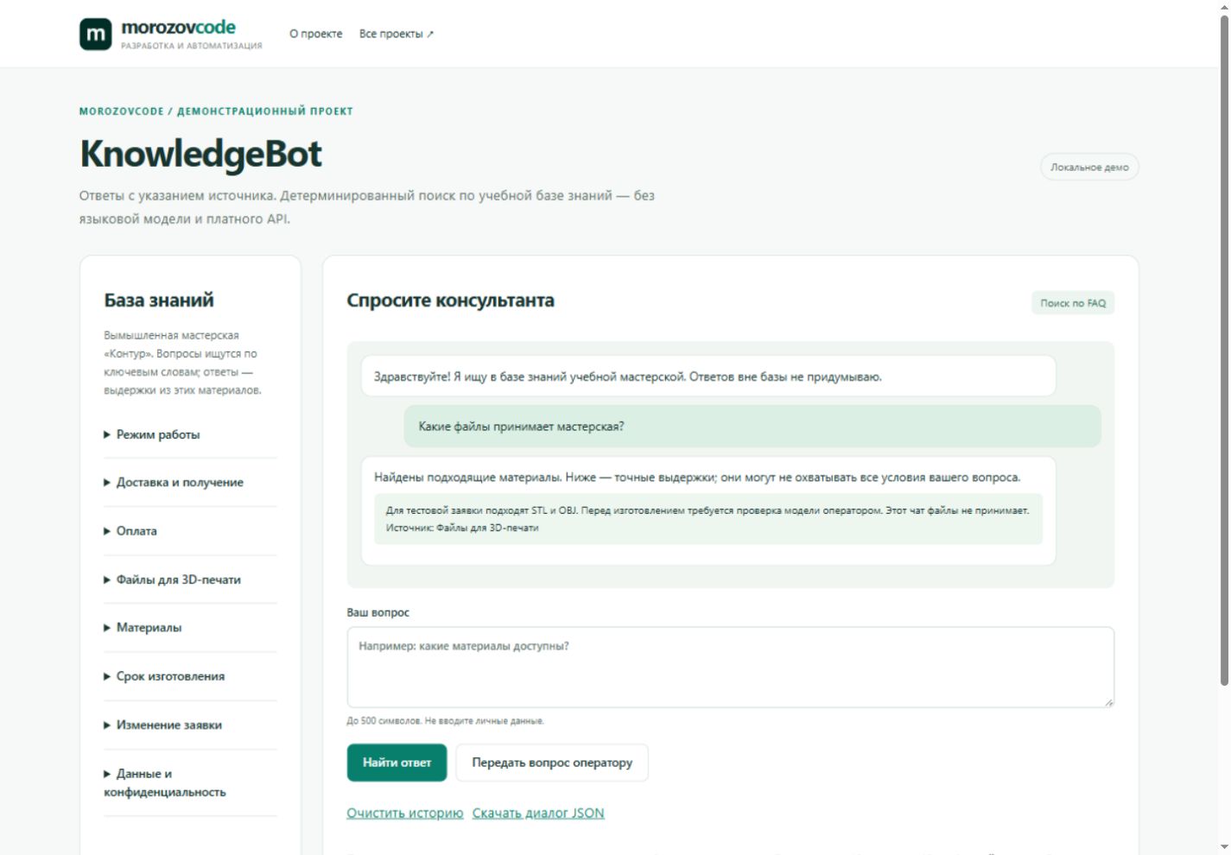Expand "Срок изготовления" section
1231x855 pixels.
(190, 676)
